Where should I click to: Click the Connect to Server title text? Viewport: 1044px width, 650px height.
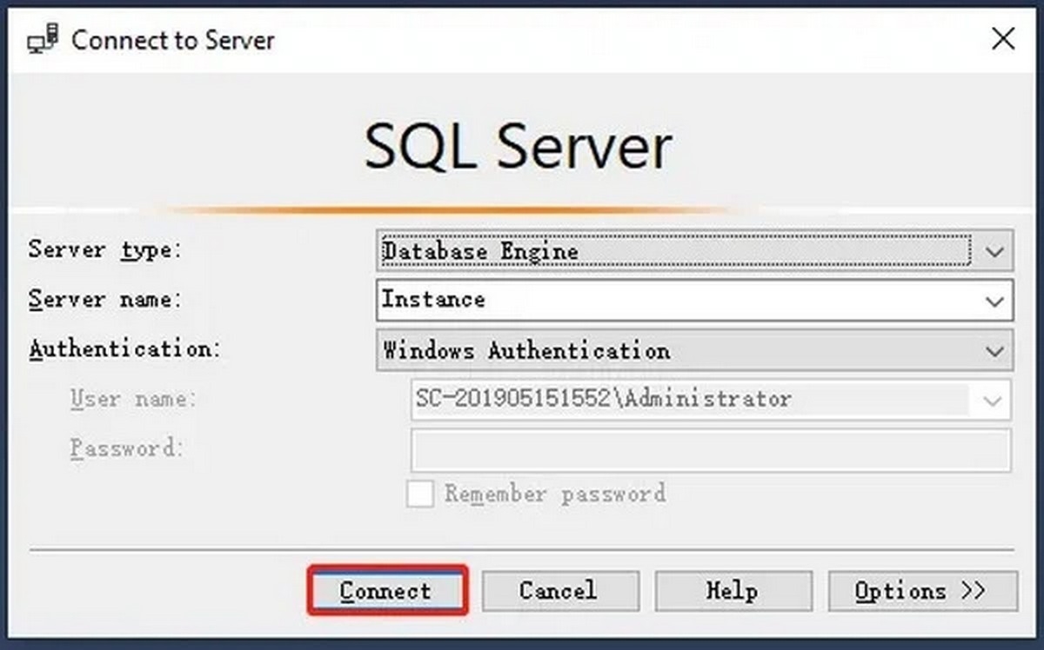pos(172,40)
